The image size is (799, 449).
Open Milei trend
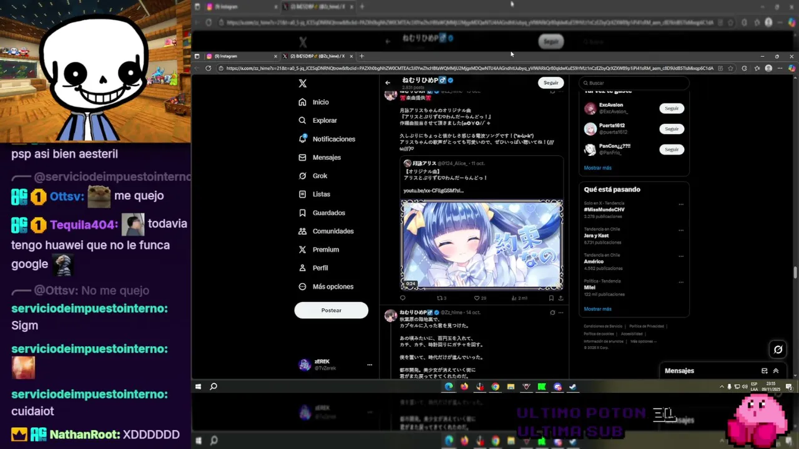coord(589,287)
